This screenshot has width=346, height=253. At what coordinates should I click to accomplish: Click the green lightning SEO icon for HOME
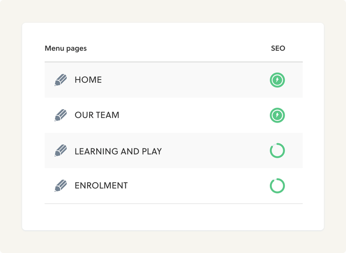click(278, 80)
